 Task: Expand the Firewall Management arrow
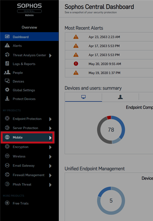coord(50,175)
